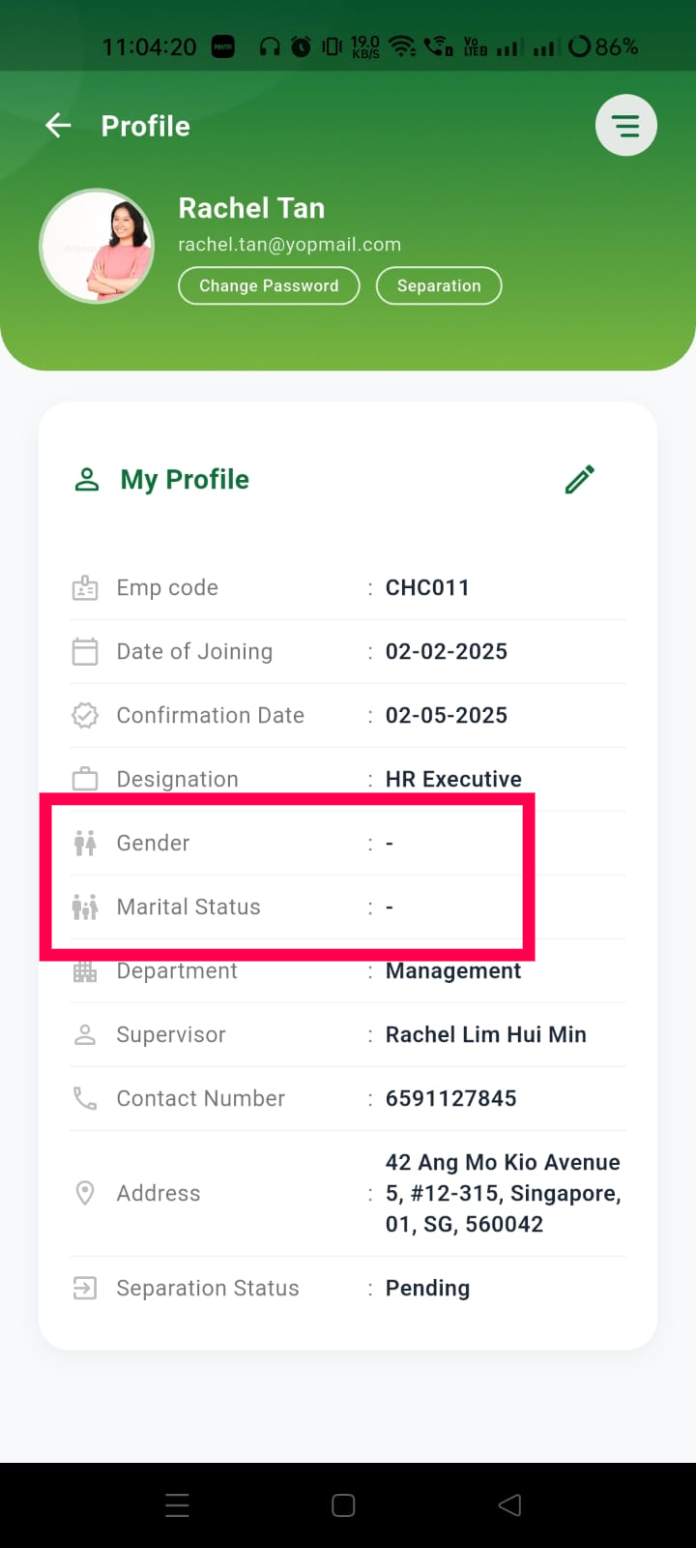
Task: Click the Separation button
Action: pos(439,285)
